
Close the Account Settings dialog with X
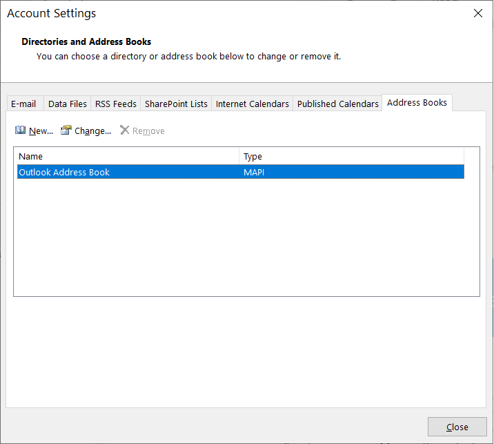478,13
